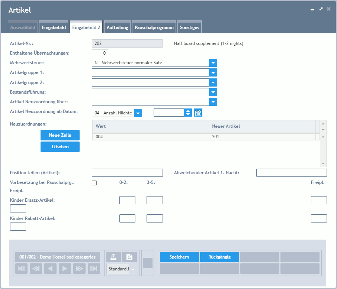Viewport: 337px width, 289px height.
Task: Open the Bestandsführung dropdown
Action: tap(213, 92)
